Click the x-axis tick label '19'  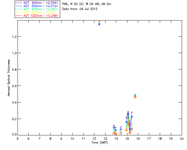171,139
